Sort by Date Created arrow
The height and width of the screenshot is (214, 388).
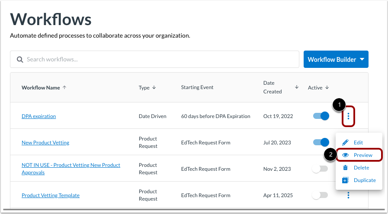297,87
